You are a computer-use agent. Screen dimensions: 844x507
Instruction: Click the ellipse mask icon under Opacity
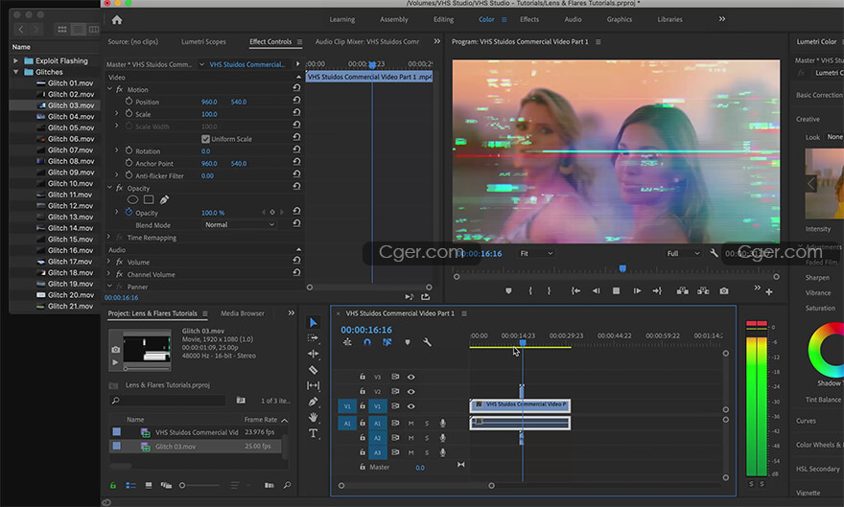point(132,200)
